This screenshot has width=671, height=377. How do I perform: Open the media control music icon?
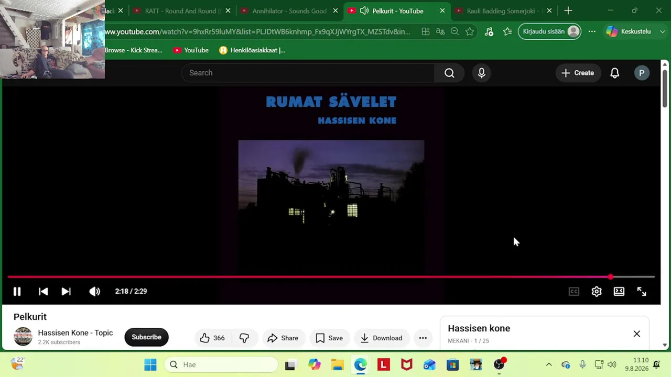(x=489, y=32)
